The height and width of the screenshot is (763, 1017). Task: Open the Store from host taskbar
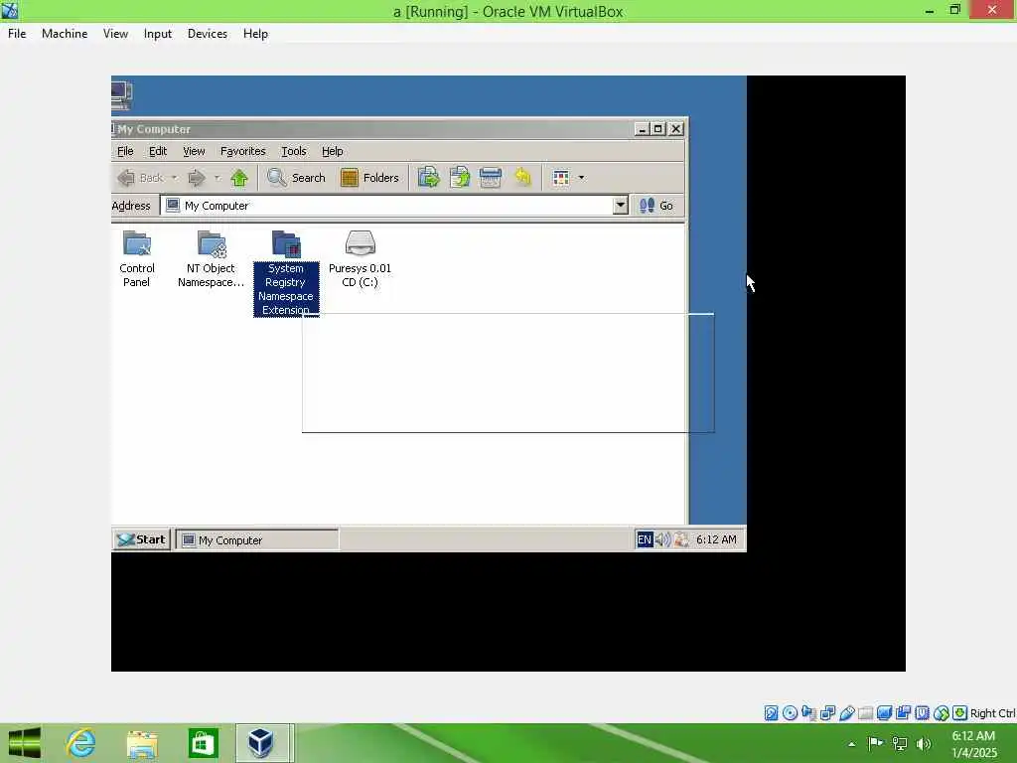coord(203,743)
